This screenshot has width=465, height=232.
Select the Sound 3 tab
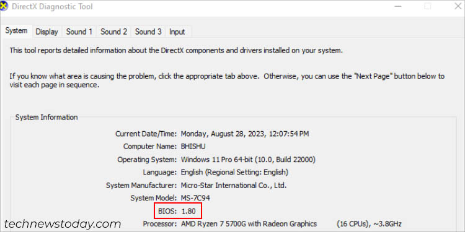148,32
